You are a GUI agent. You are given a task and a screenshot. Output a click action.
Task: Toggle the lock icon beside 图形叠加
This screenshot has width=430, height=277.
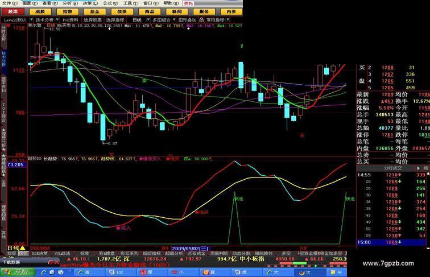(201, 20)
